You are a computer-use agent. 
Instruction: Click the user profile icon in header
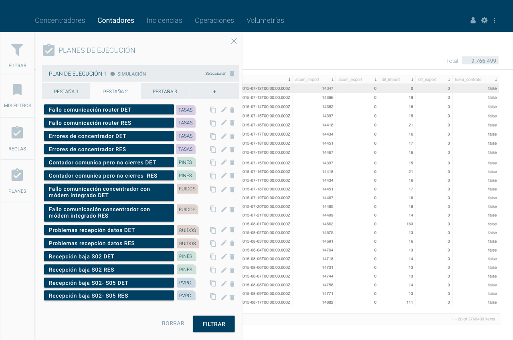pyautogui.click(x=473, y=20)
